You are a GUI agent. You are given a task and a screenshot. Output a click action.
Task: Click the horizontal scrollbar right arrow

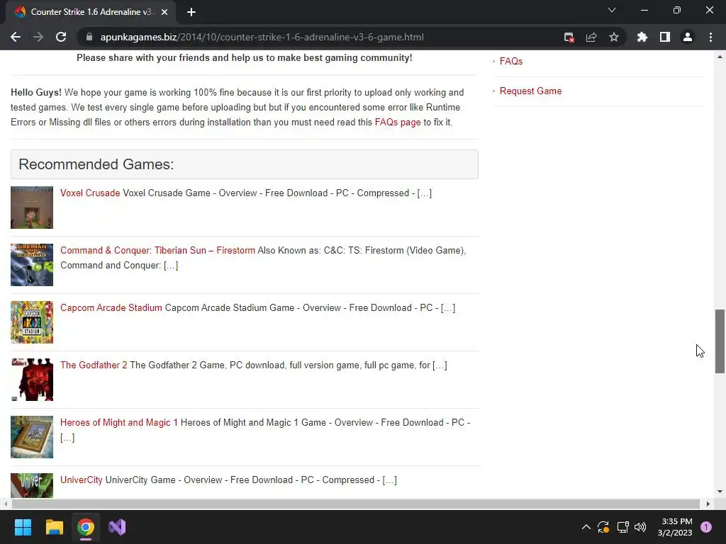708,504
